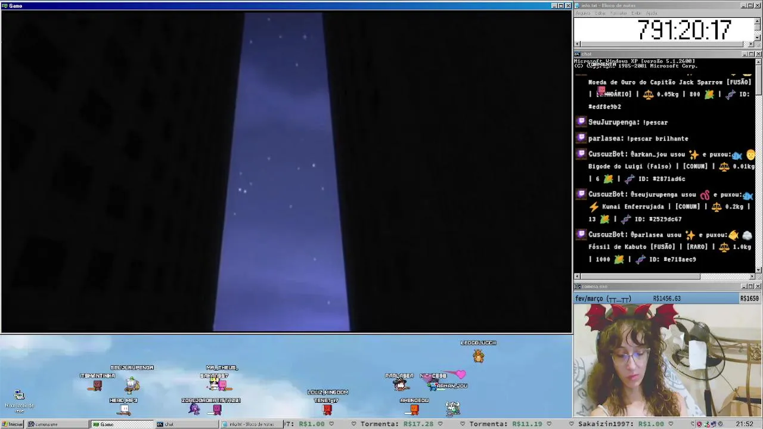Click the blue light beam in Game window
This screenshot has width=763, height=429.
282,172
